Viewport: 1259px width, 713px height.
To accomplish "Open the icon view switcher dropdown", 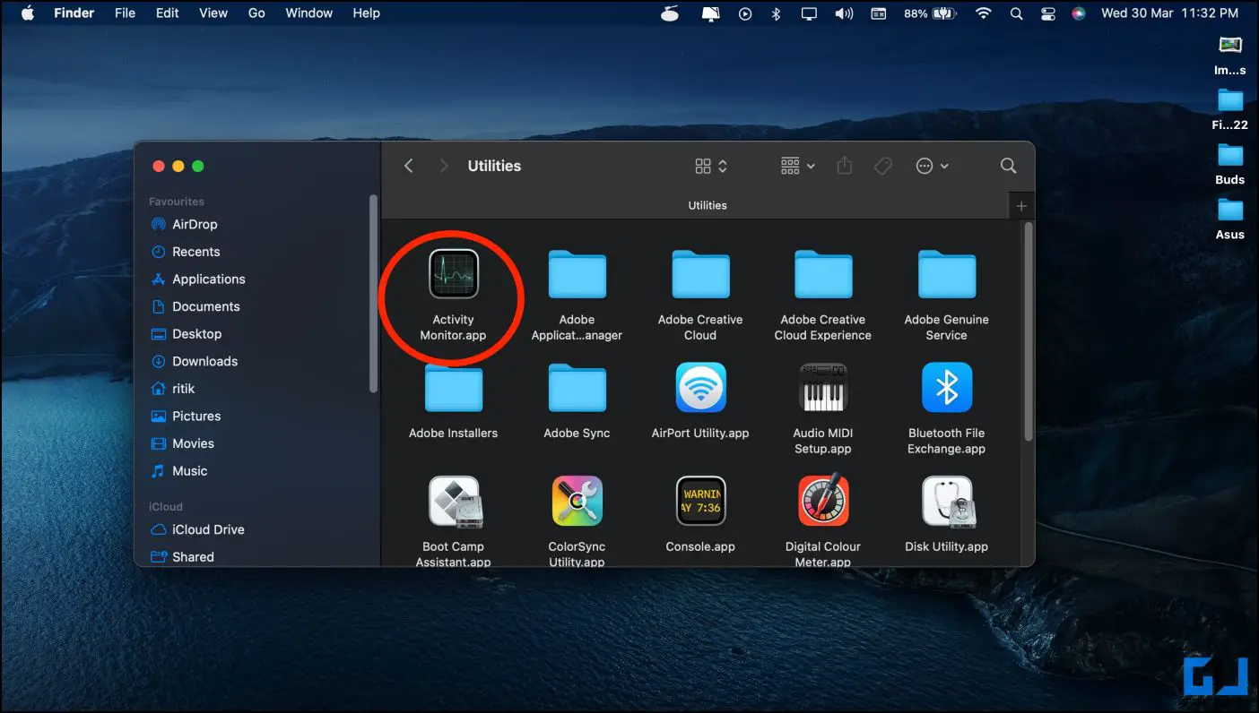I will coord(711,166).
